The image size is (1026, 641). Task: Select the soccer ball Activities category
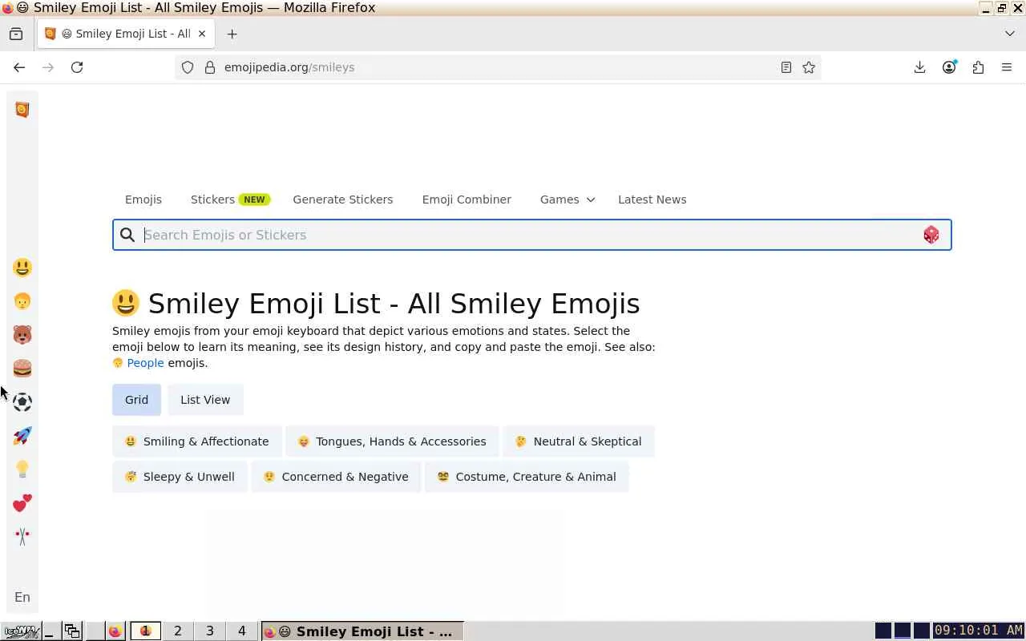tap(22, 402)
